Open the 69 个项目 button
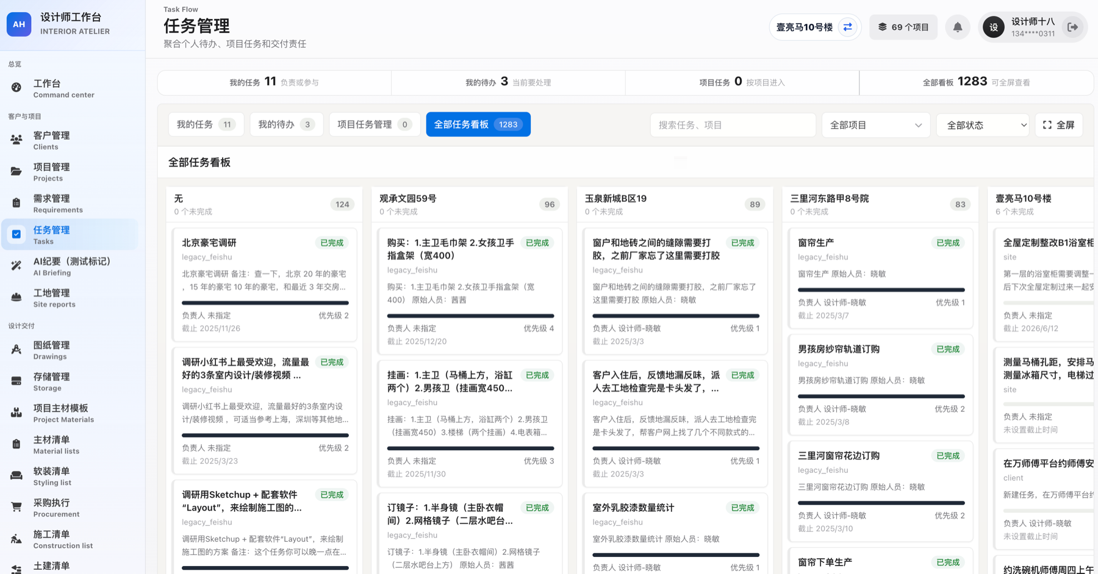The height and width of the screenshot is (574, 1098). click(x=903, y=27)
